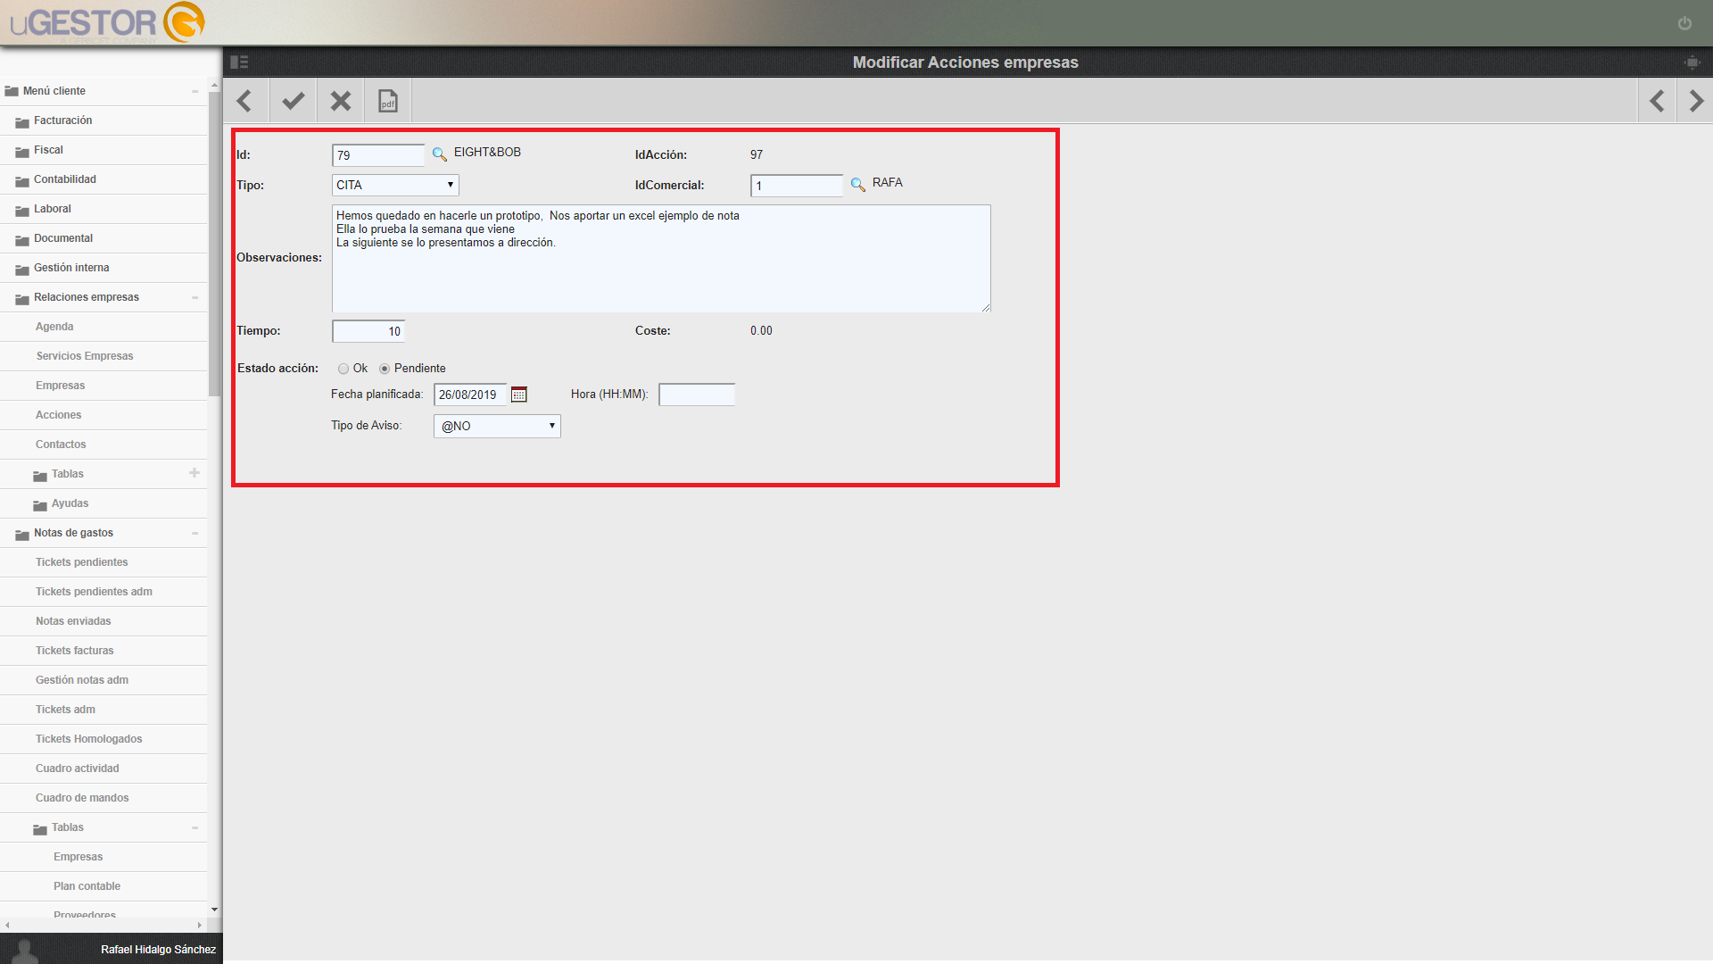Viewport: 1713px width, 964px height.
Task: Toggle the sidebar menu panel icon
Action: (239, 62)
